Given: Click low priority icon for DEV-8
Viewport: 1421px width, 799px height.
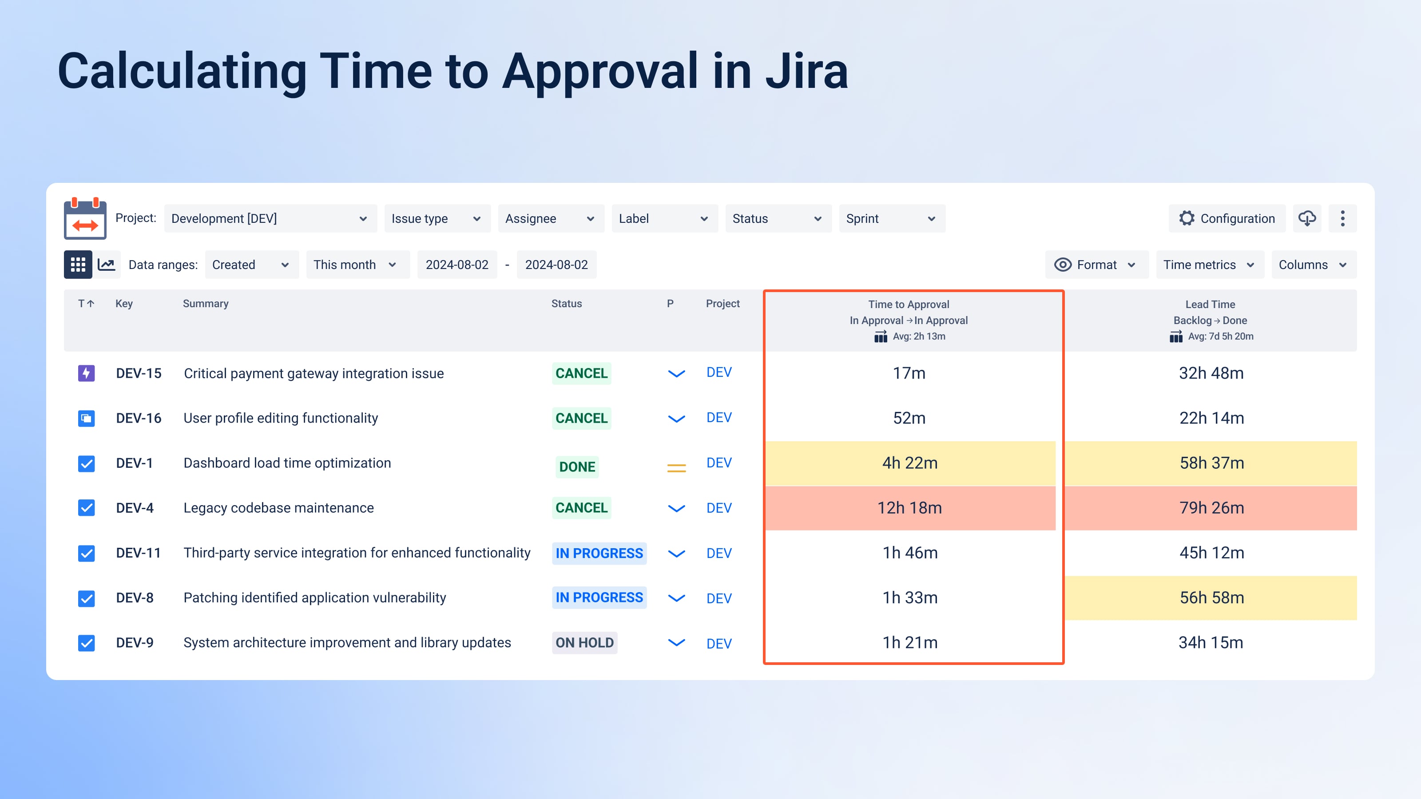Looking at the screenshot, I should pyautogui.click(x=676, y=598).
